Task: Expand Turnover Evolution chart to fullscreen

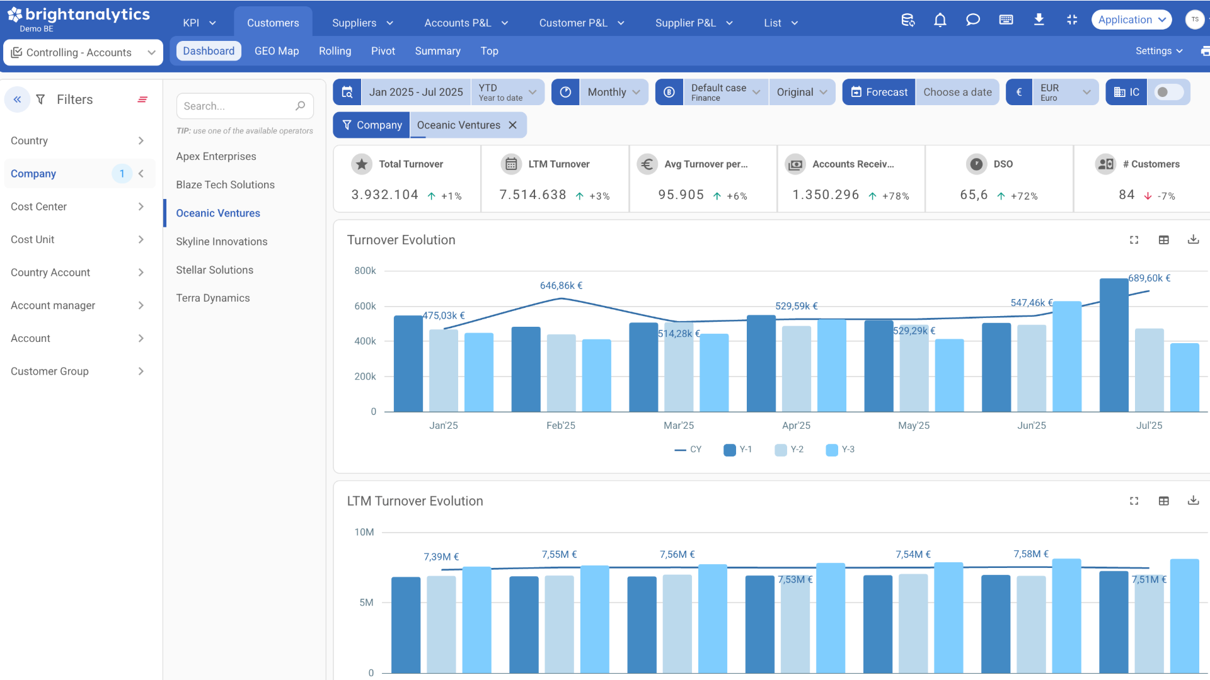Action: pos(1134,240)
